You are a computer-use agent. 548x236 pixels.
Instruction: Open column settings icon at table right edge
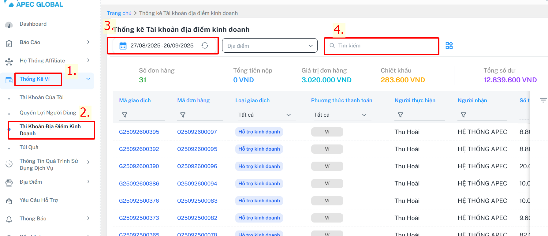point(543,100)
